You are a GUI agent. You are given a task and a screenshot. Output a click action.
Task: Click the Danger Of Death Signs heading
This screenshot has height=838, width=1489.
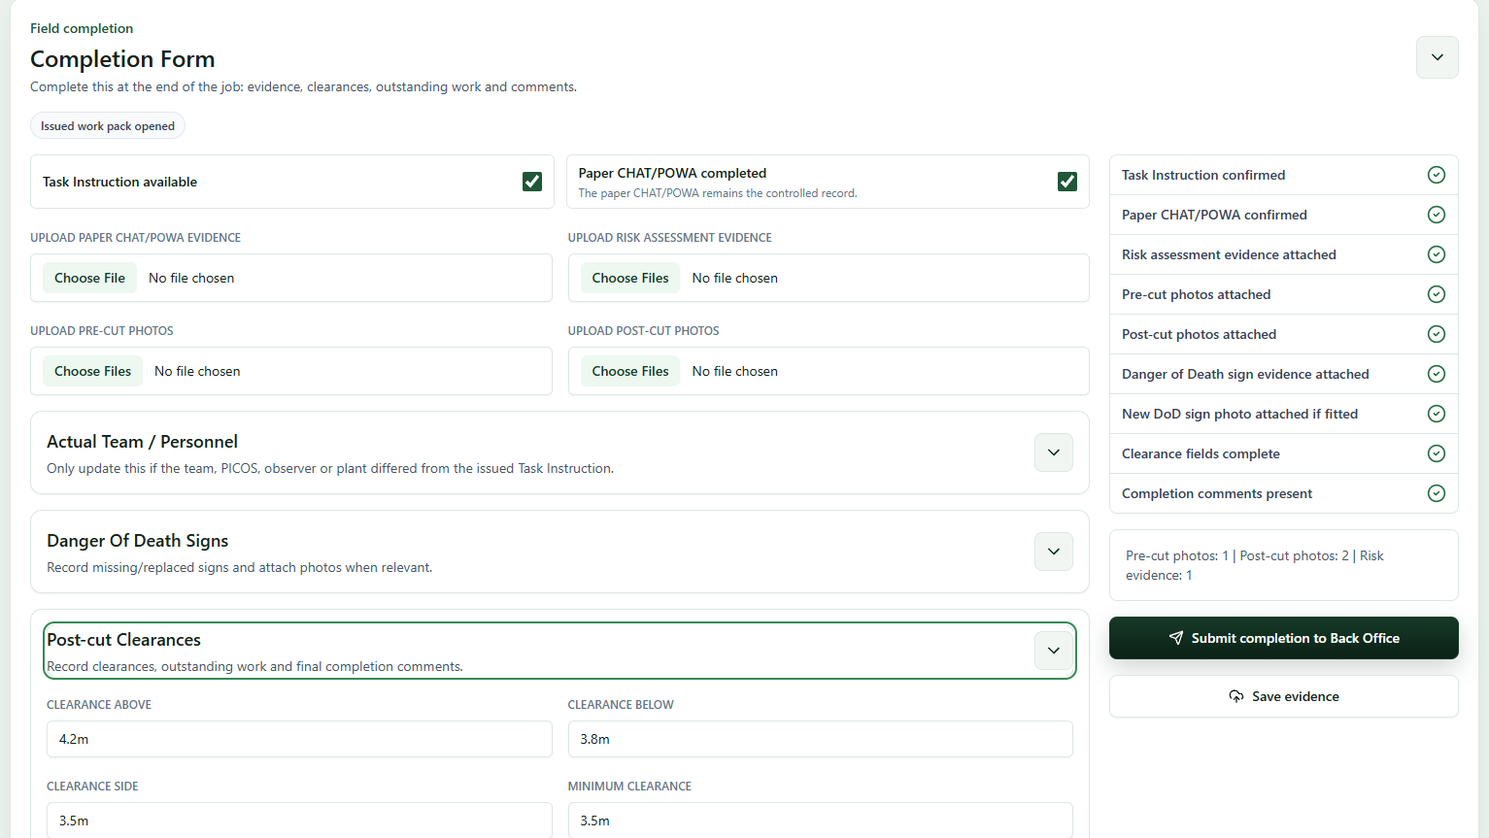[x=137, y=541]
